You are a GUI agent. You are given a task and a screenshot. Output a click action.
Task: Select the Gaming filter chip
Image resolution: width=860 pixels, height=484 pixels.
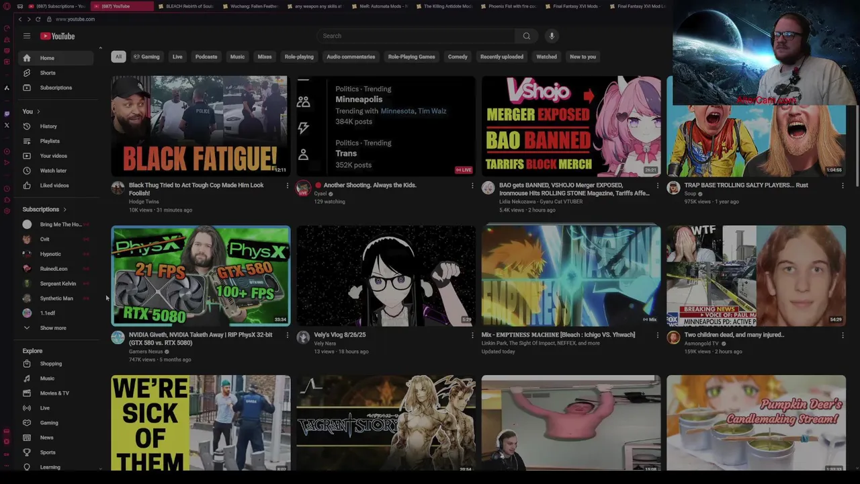[146, 56]
